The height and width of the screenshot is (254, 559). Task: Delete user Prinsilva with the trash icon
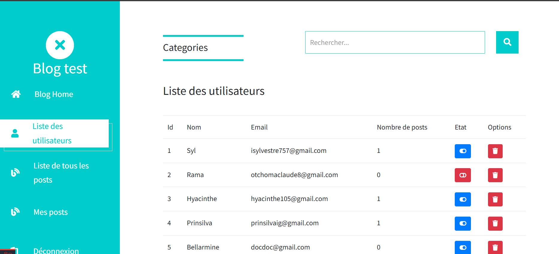coord(495,223)
